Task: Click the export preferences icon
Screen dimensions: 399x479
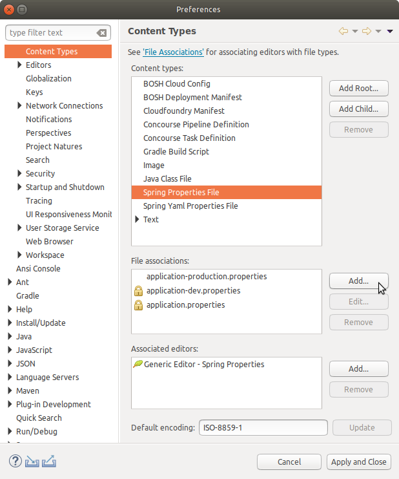Action: coord(49,462)
